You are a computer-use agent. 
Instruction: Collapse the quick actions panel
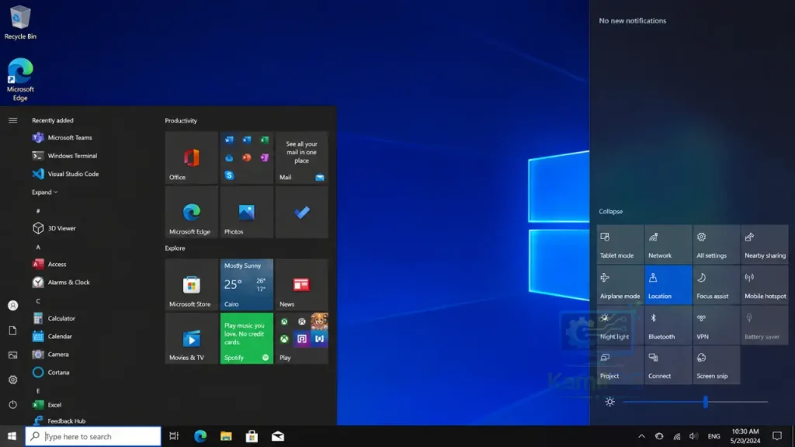(x=610, y=211)
